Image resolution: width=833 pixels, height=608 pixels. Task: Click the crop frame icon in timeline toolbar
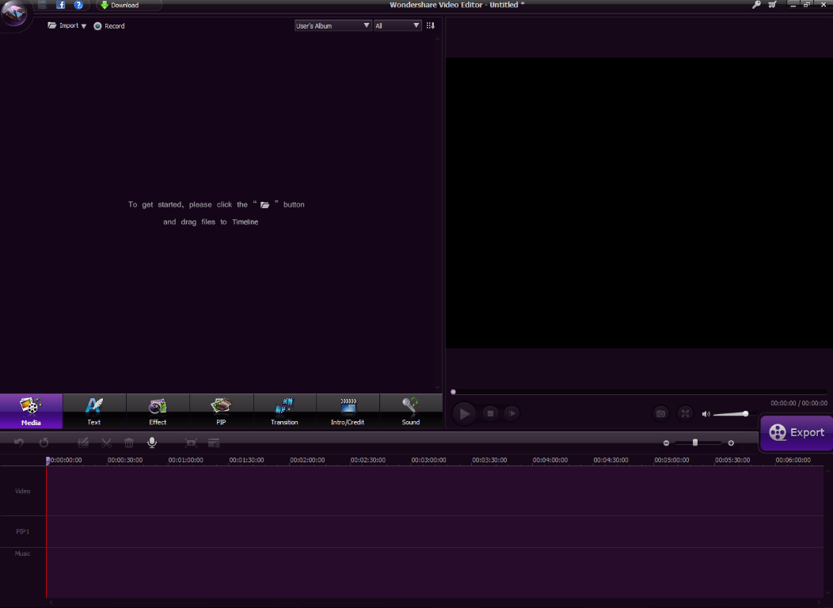pos(191,443)
